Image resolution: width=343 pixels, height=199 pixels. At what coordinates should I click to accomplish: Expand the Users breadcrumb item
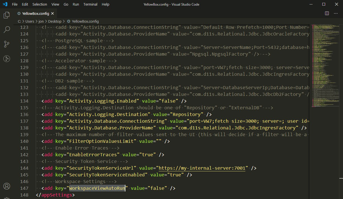coord(30,21)
